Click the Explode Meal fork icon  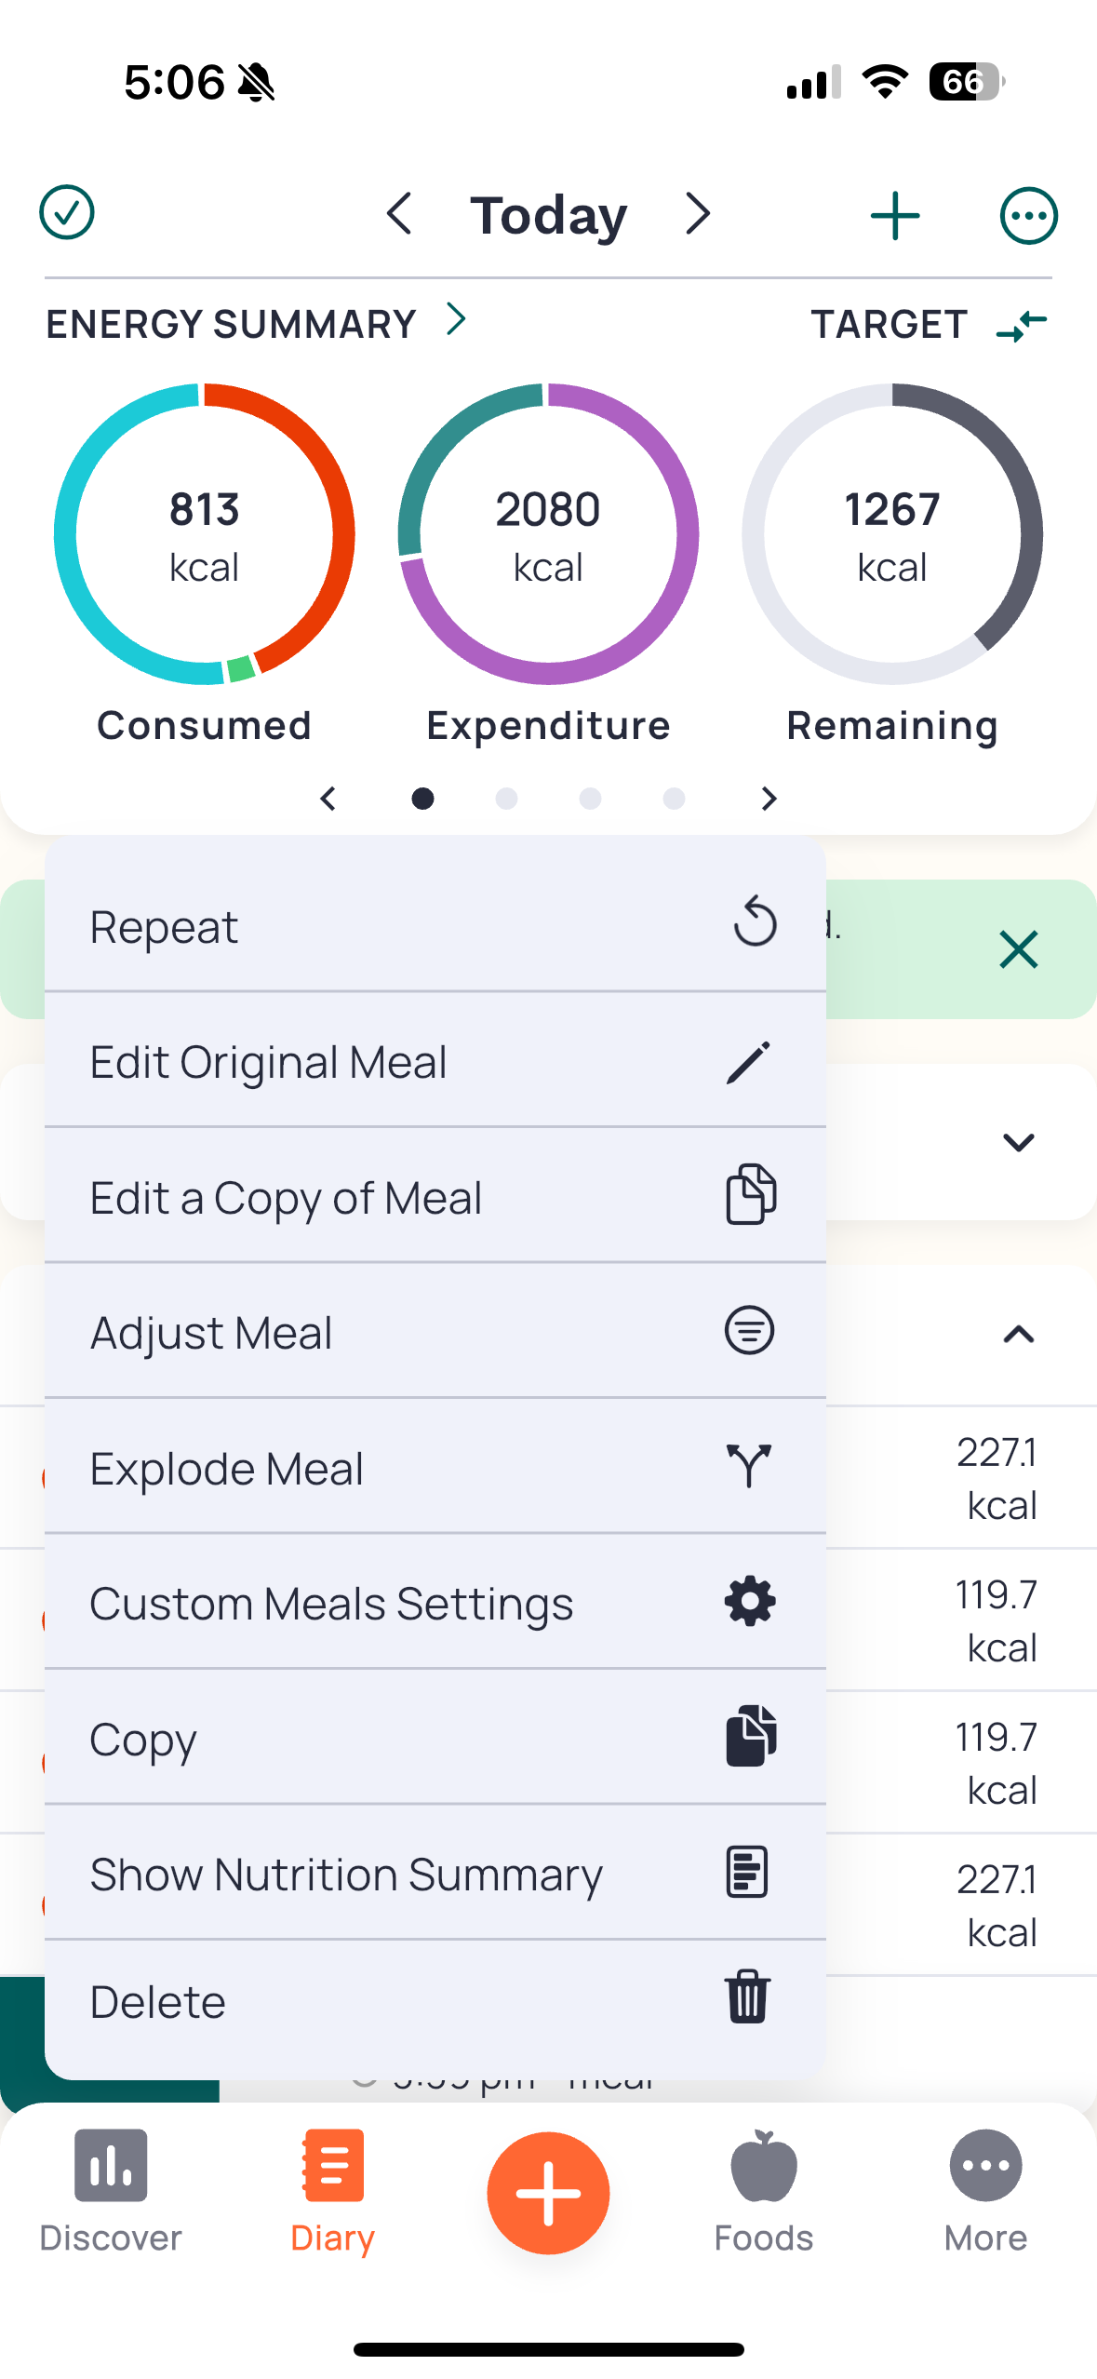(x=749, y=1466)
